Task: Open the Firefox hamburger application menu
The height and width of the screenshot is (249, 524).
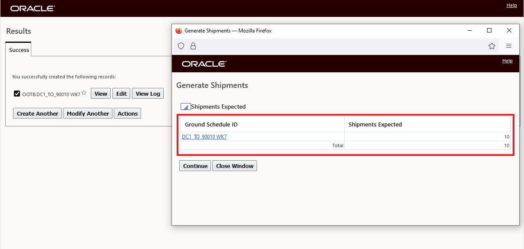Action: 509,46
